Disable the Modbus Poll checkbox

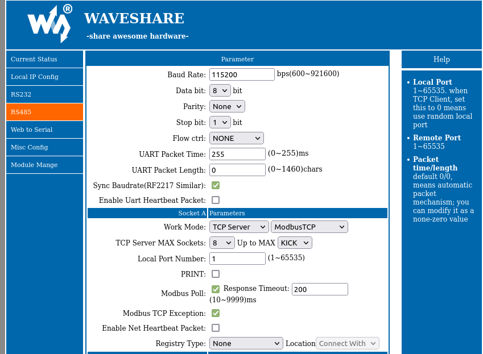tap(216, 289)
